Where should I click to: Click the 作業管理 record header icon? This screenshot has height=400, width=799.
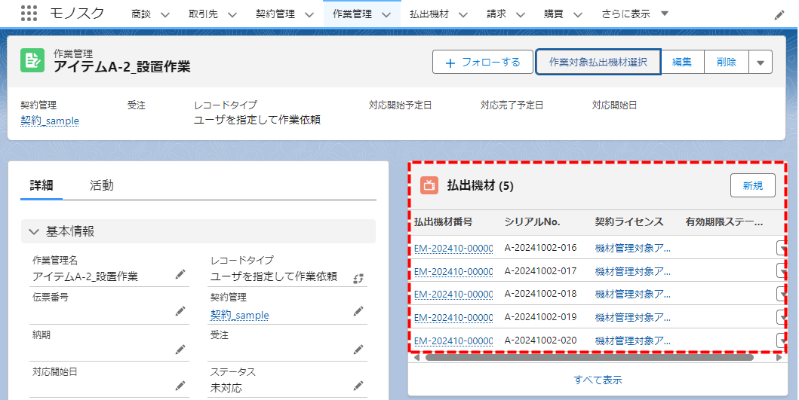point(32,61)
